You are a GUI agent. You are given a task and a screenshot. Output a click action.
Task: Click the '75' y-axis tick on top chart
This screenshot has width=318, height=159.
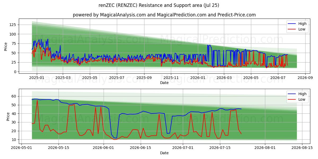coord(14,43)
